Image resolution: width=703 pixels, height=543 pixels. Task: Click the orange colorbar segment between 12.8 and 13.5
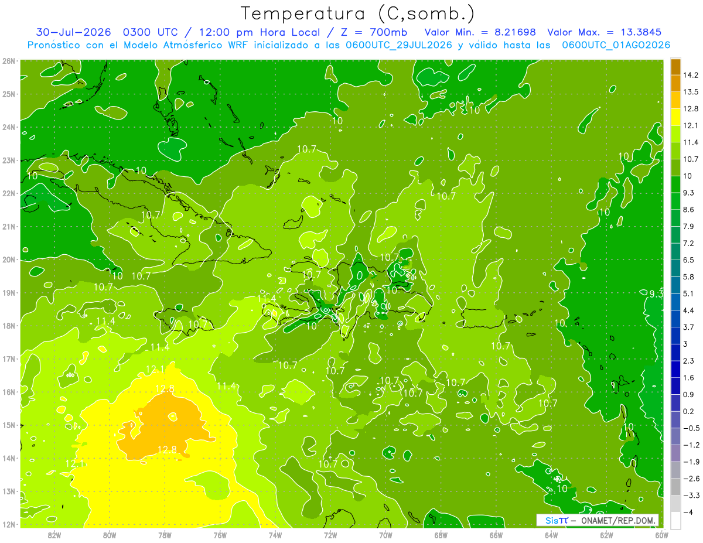(675, 100)
